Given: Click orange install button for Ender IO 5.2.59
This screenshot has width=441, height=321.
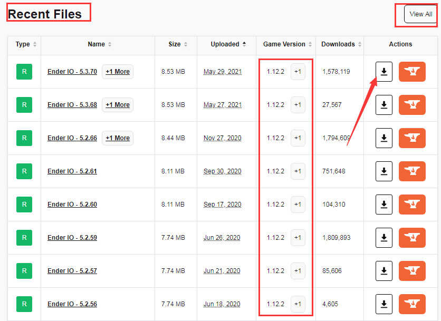Looking at the screenshot, I should pos(412,238).
